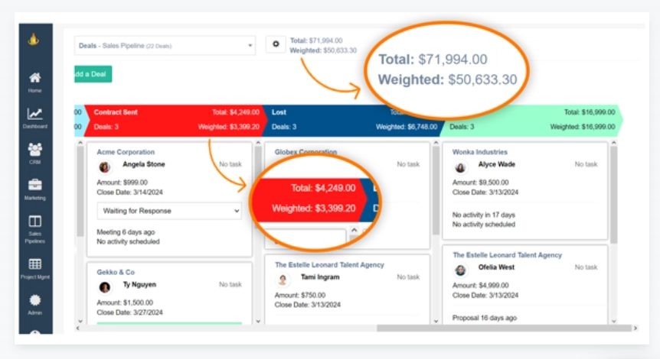This screenshot has width=660, height=359.
Task: Click Amount: $9,500.00 on Wonka card
Action: click(x=480, y=183)
